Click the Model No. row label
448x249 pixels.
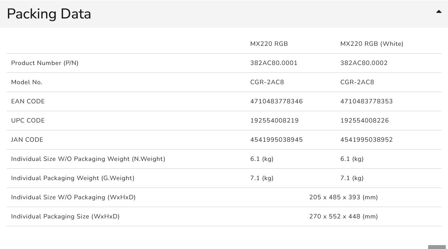[27, 82]
